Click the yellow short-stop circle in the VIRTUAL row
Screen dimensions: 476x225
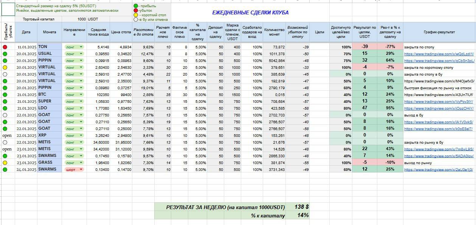click(x=5, y=67)
